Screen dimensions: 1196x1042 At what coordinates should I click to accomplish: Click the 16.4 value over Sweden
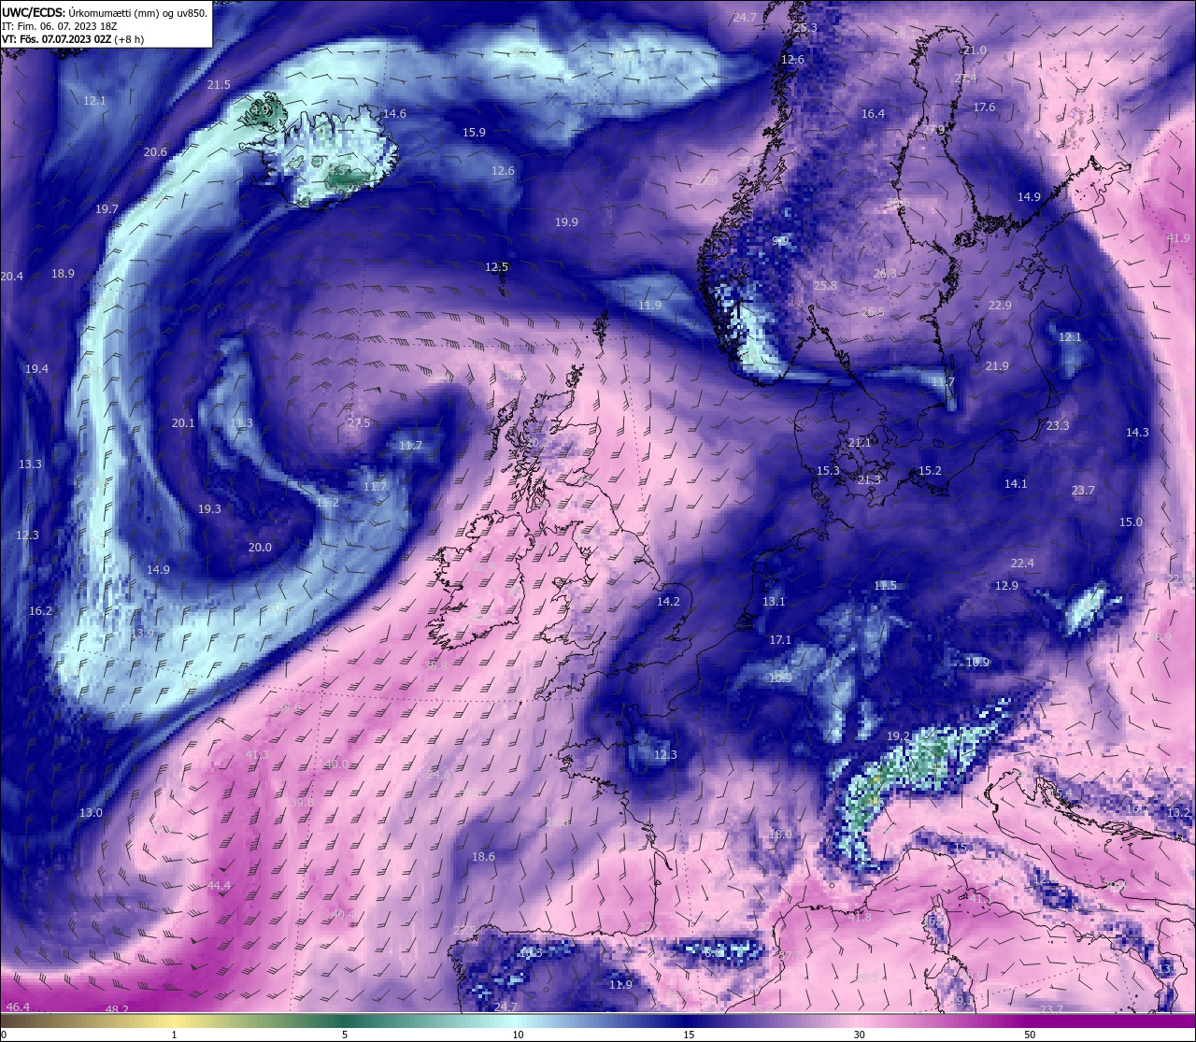point(873,114)
